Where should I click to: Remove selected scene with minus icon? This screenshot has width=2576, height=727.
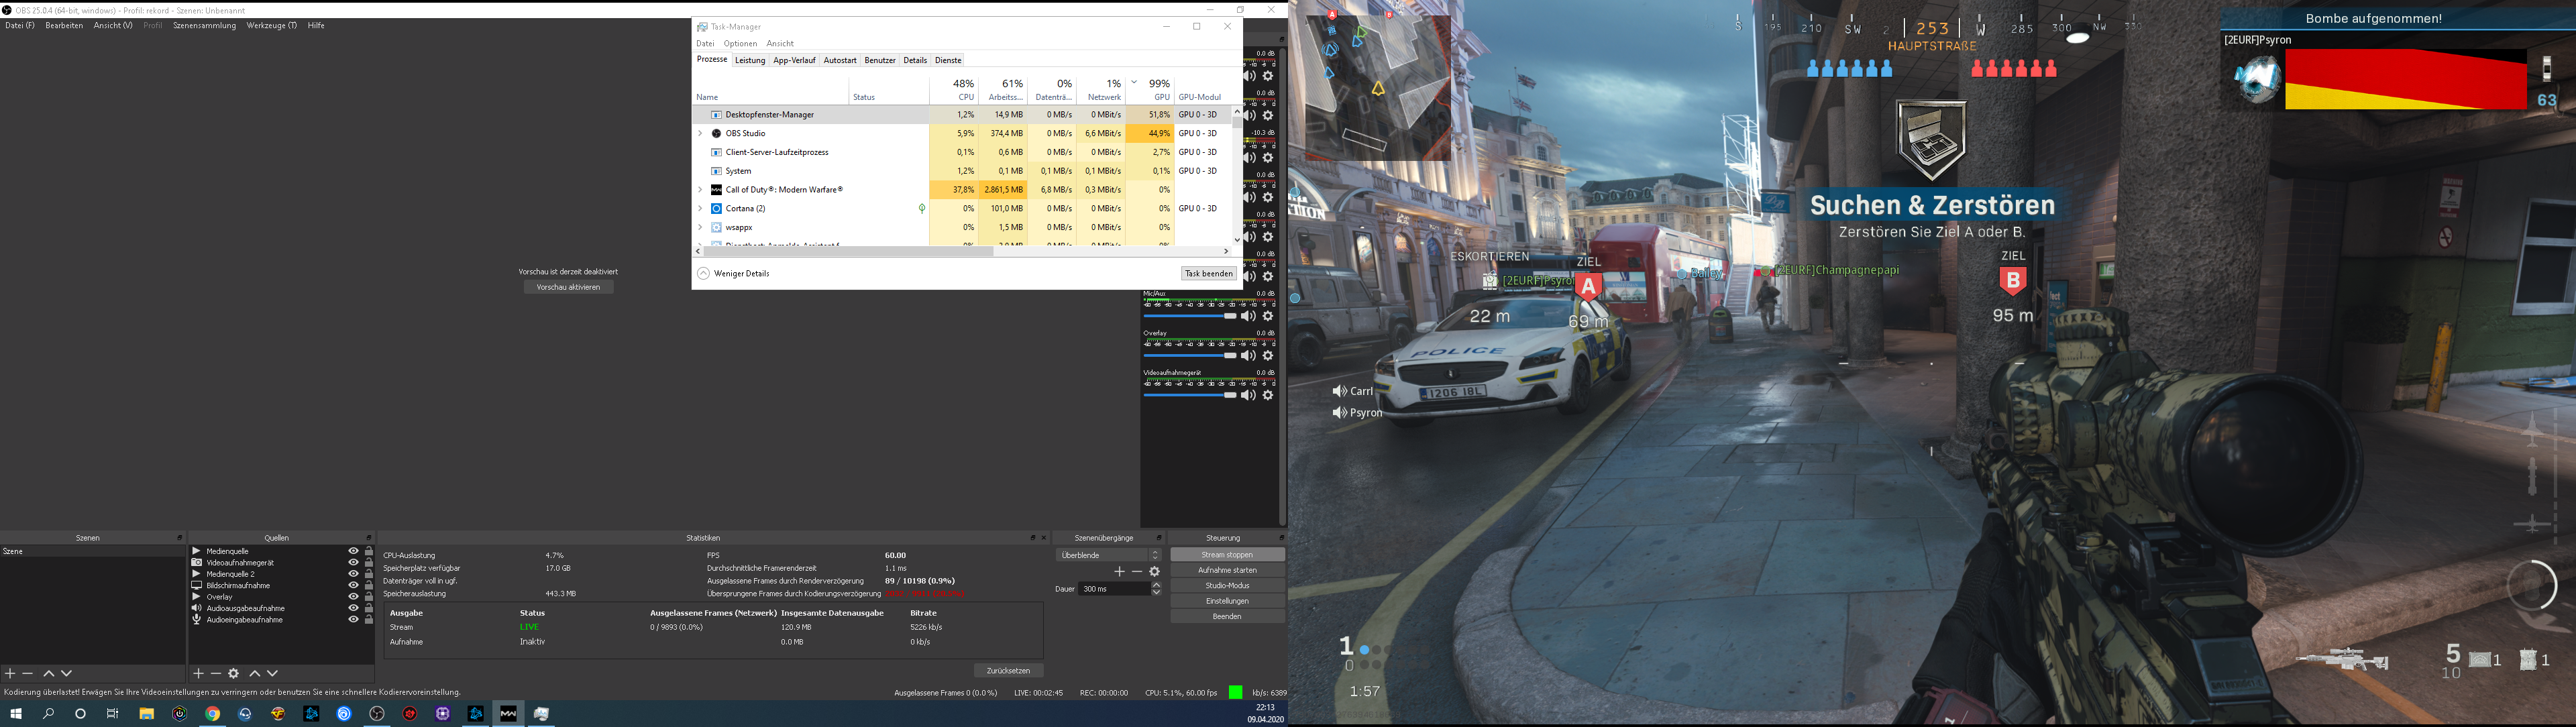coord(28,674)
